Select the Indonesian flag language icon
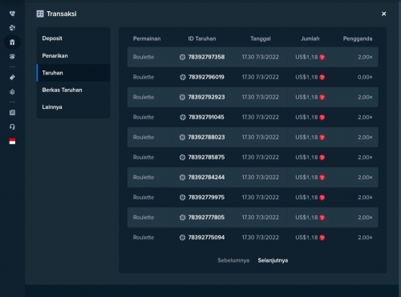The width and height of the screenshot is (401, 297). tap(12, 141)
